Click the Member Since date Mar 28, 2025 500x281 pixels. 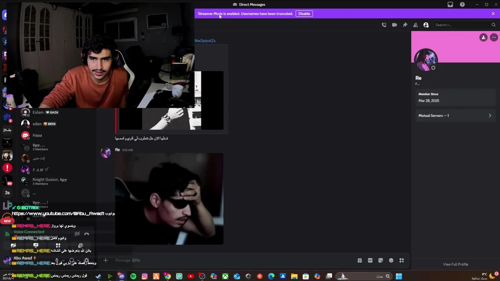429,101
